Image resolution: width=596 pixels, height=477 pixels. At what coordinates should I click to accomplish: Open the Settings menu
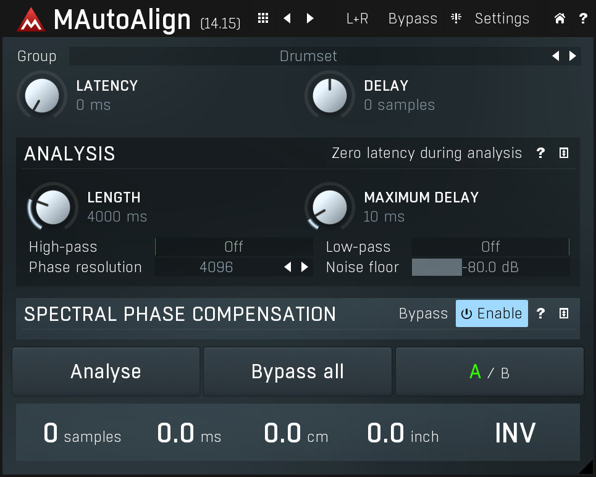click(502, 19)
